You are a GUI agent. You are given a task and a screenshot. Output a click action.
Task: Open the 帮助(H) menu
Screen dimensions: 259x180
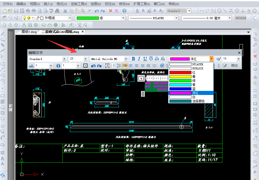(x=174, y=4)
